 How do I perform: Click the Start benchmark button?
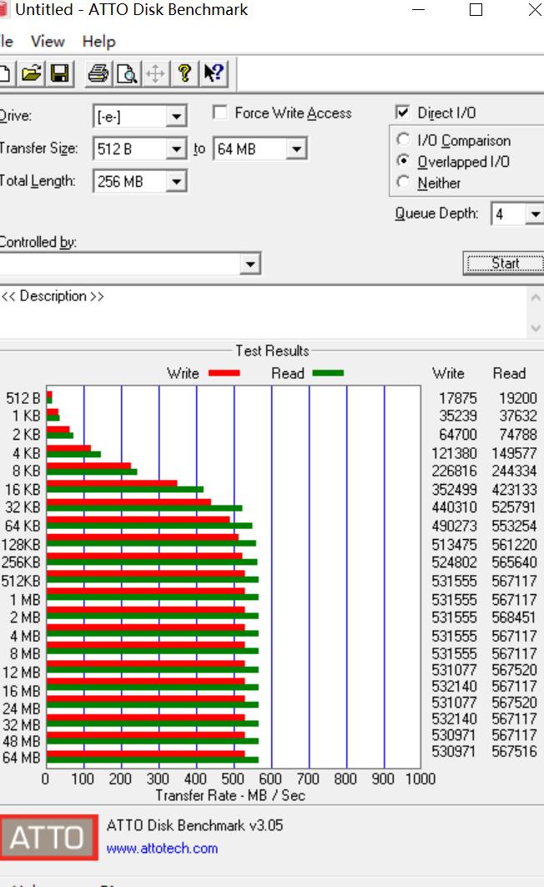click(504, 263)
